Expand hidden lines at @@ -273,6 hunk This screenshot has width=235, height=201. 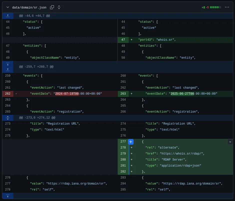pos(8,118)
